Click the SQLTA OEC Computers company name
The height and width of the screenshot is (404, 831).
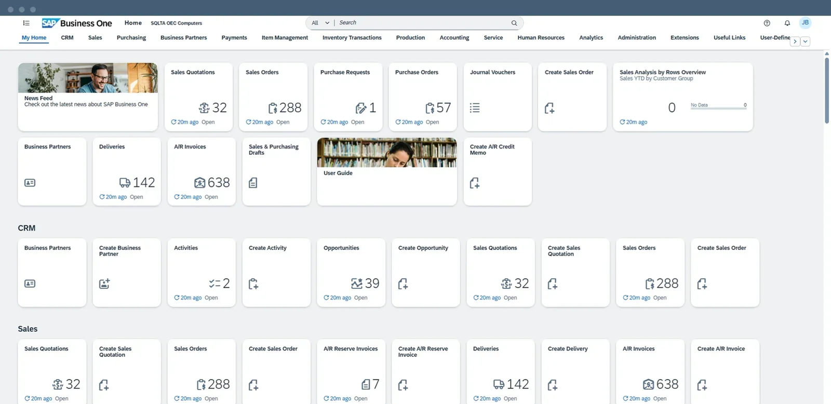[177, 23]
